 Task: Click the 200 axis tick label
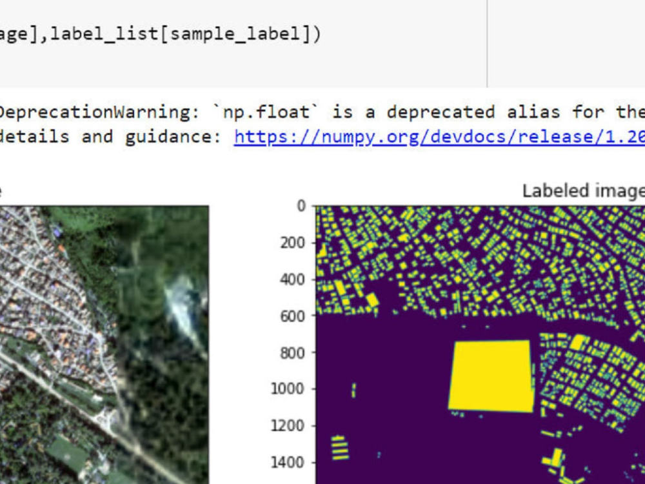(293, 243)
